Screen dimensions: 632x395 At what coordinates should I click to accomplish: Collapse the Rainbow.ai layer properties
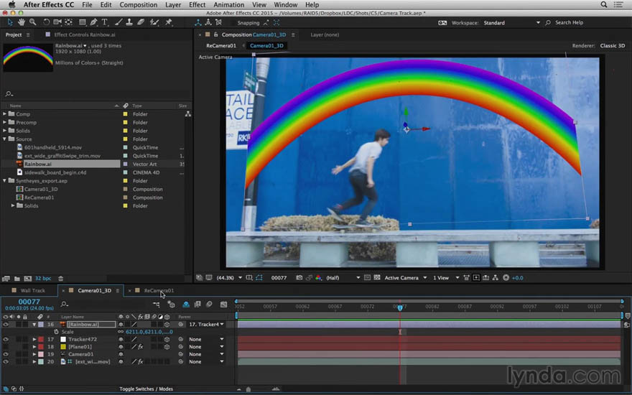[34, 325]
